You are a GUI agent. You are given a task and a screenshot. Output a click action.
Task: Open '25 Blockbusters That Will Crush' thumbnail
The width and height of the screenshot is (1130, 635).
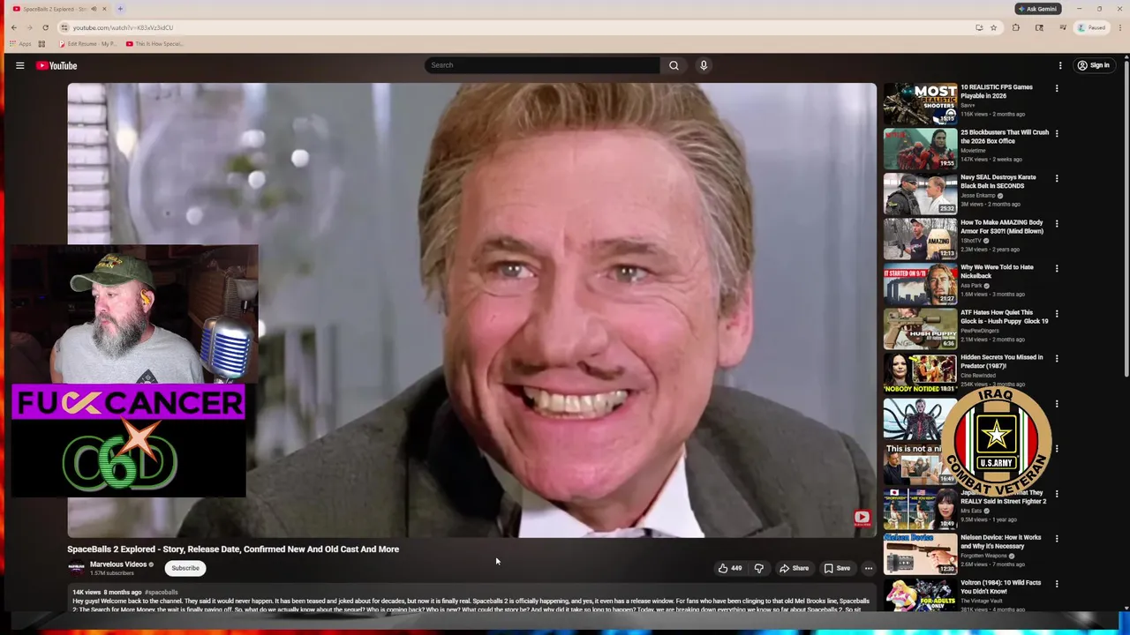[921, 148]
